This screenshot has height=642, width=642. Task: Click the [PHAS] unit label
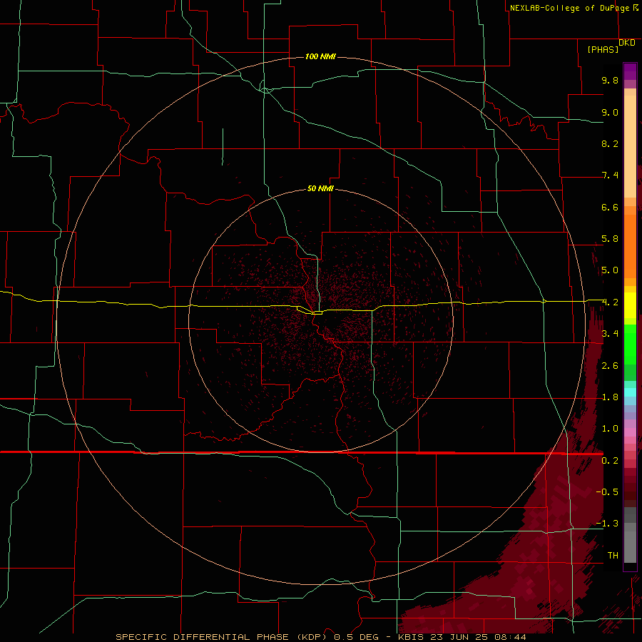coord(603,50)
